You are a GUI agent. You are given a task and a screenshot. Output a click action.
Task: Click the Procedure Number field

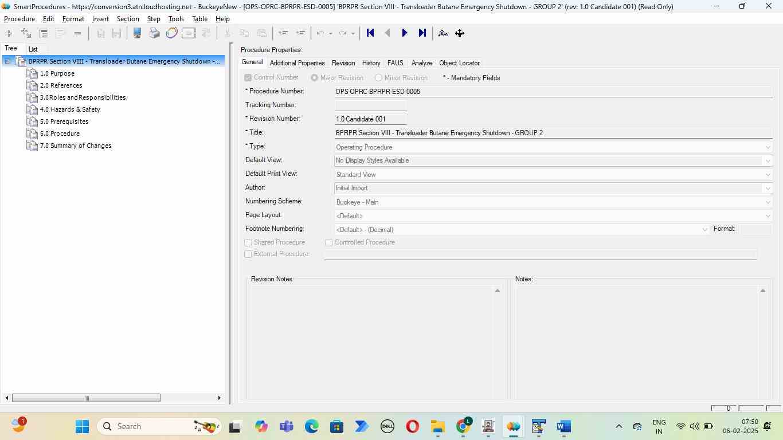coord(554,92)
